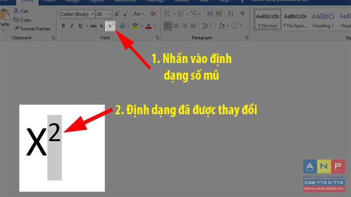Image resolution: width=351 pixels, height=197 pixels.
Task: Open borders dropdown arrow
Action: 241,26
